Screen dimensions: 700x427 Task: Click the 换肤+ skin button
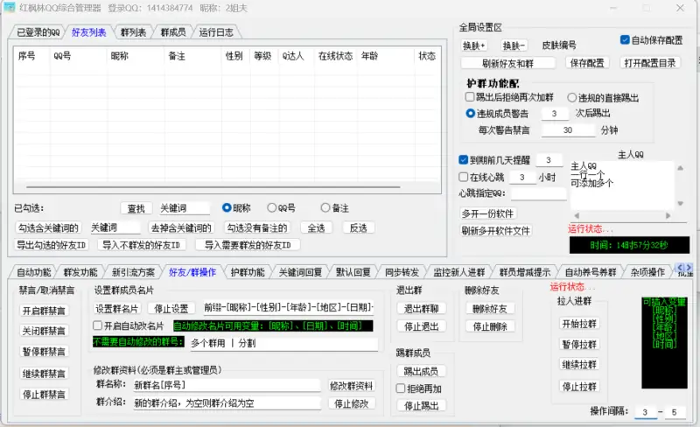[x=475, y=45]
